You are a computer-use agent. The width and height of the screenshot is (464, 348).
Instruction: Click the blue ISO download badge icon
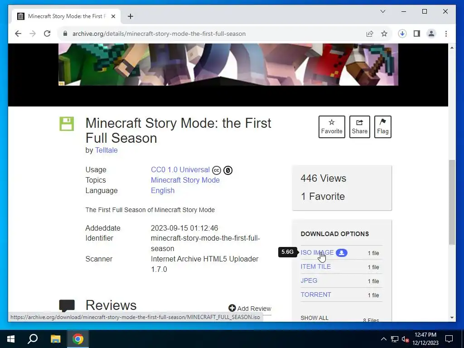[342, 253]
